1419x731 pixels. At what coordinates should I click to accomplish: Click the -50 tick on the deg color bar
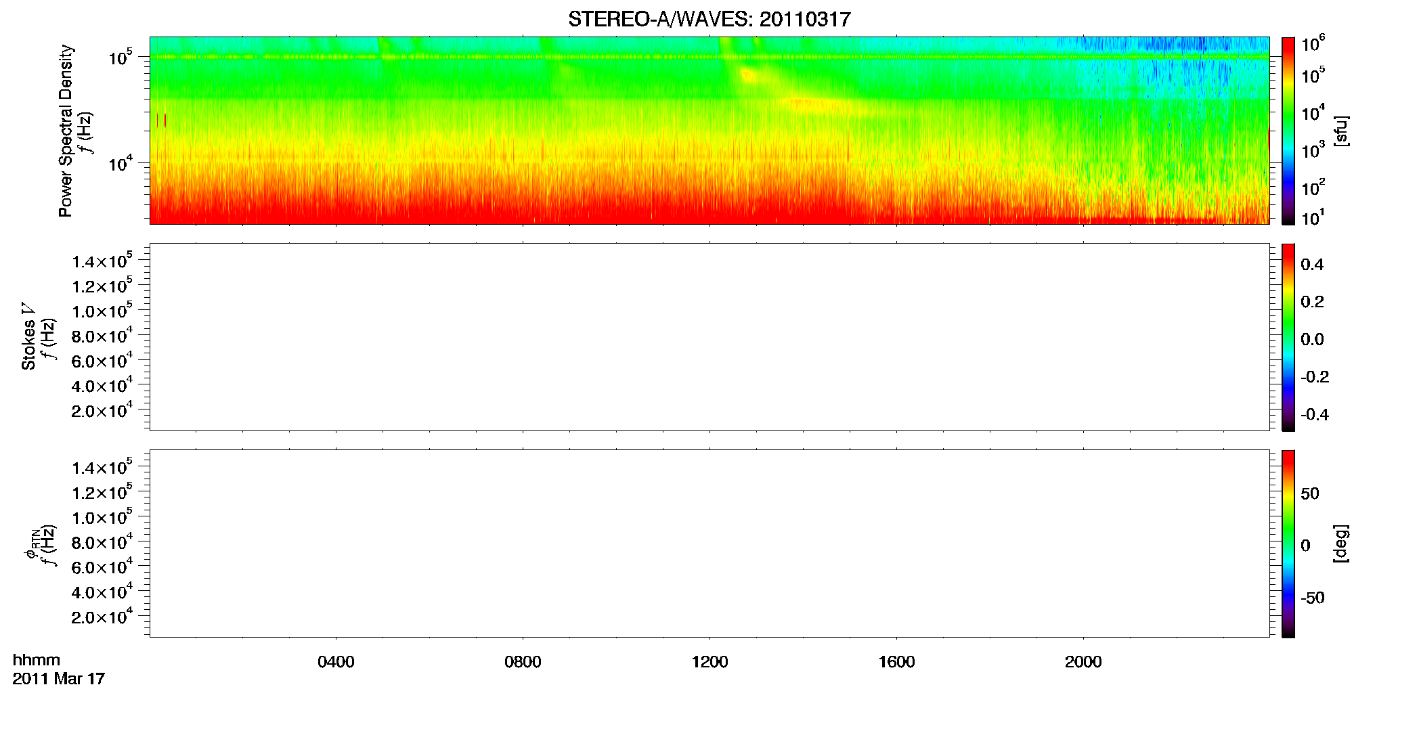1313,598
